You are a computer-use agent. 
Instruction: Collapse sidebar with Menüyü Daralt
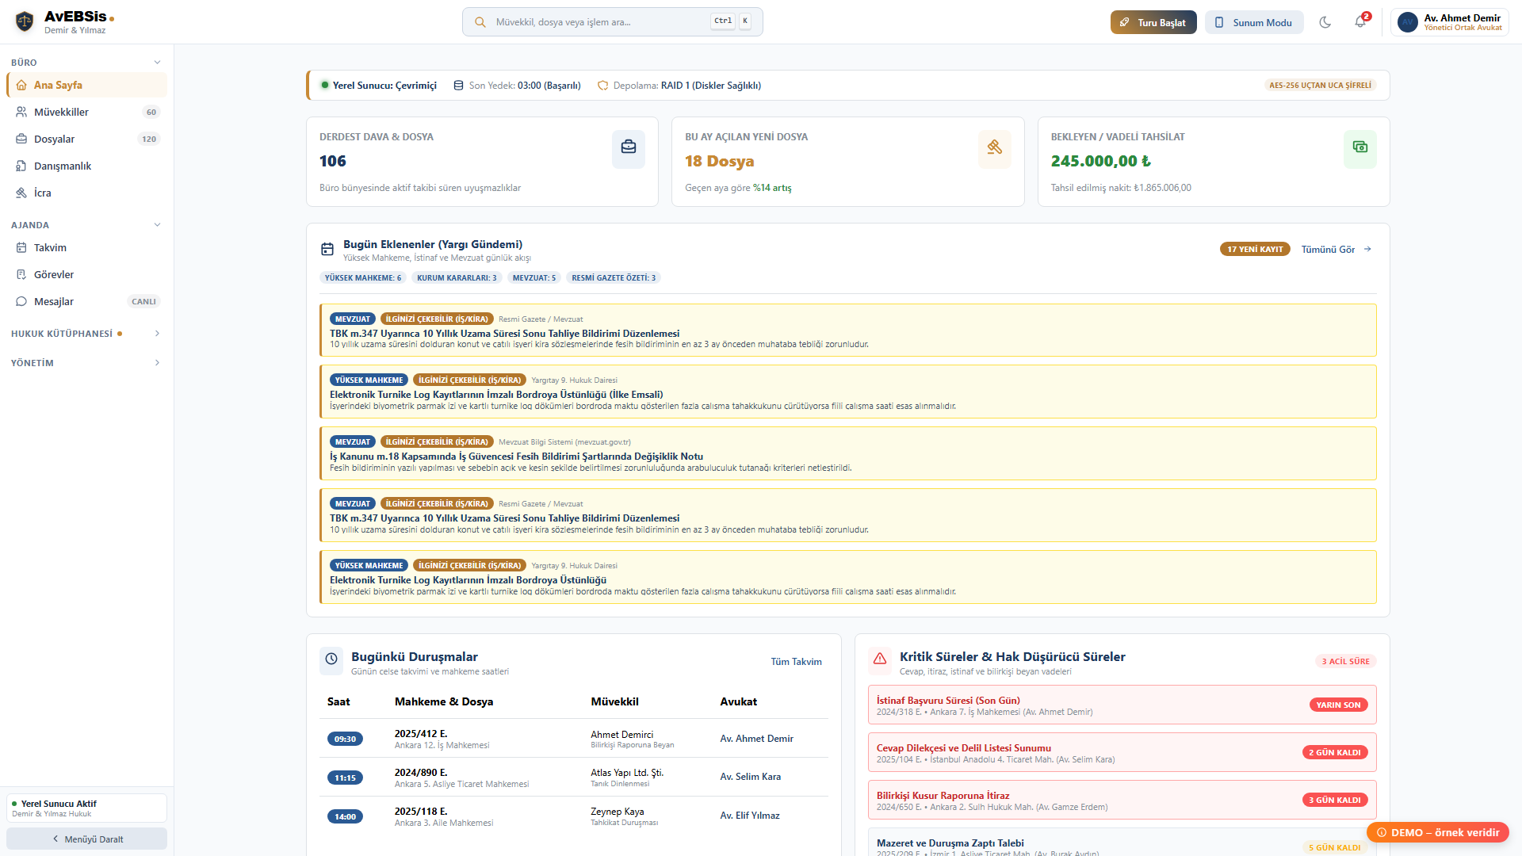(x=86, y=839)
